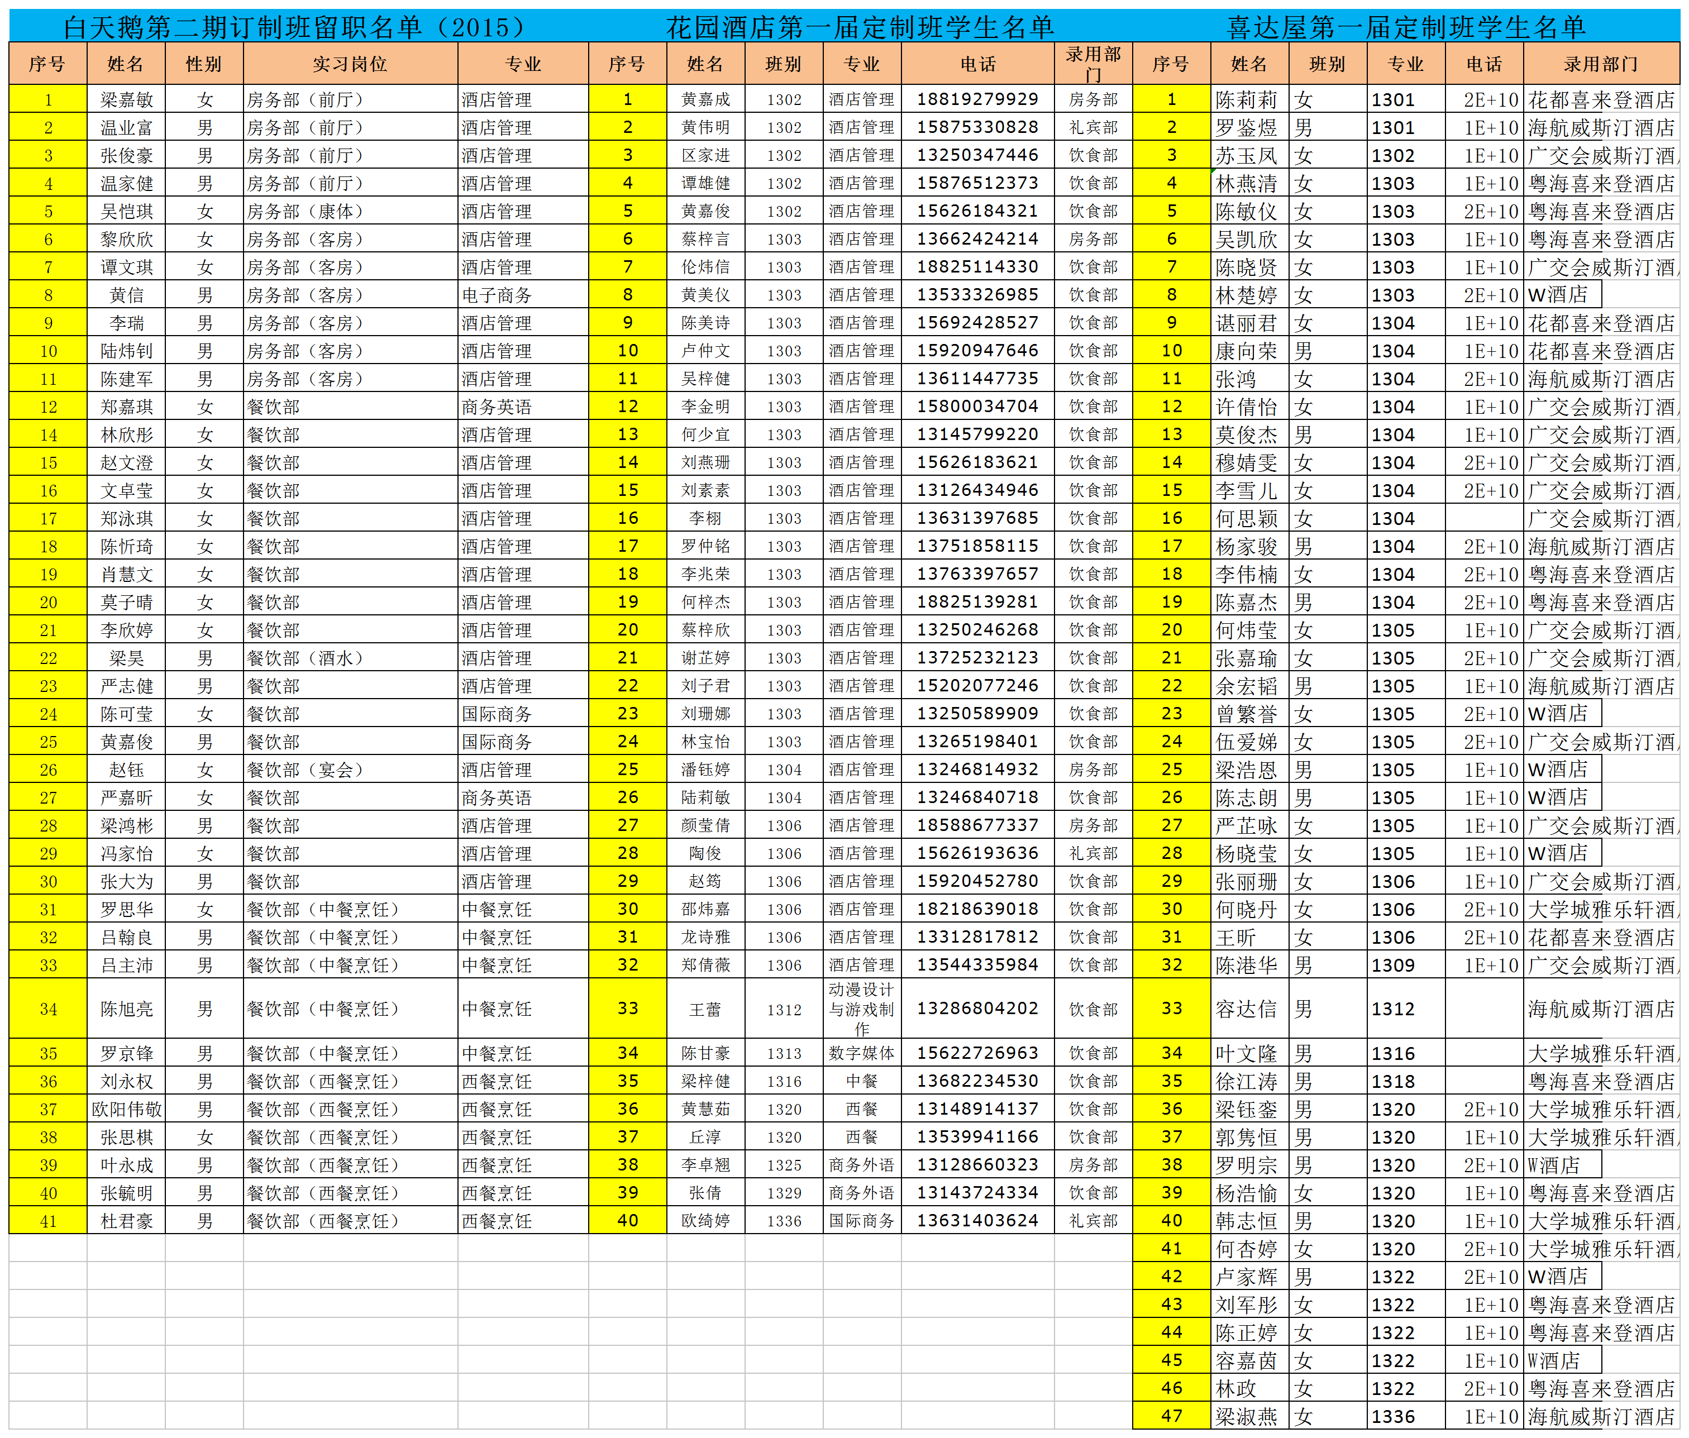Select the 性别 column header
1689x1438 pixels.
[x=204, y=64]
